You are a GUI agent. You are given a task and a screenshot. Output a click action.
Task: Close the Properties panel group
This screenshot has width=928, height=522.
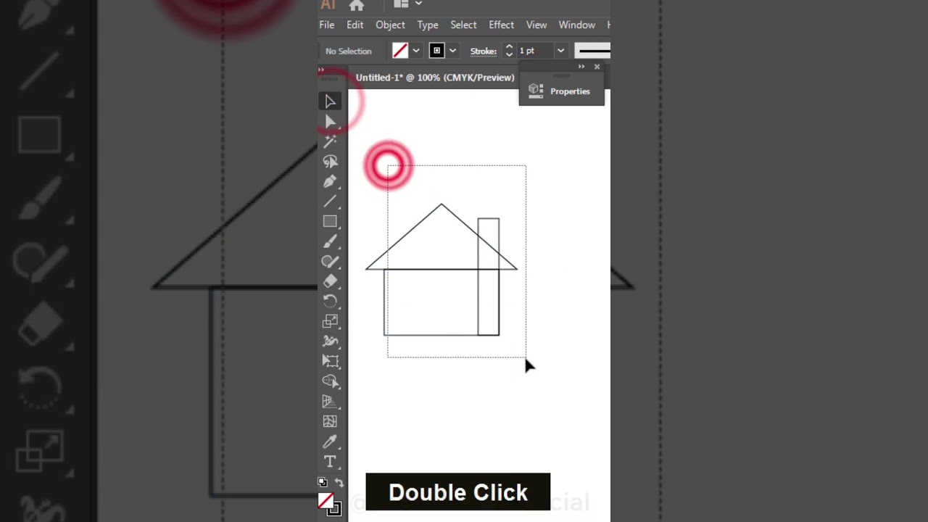coord(597,67)
